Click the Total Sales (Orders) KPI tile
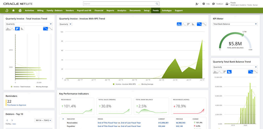 114,106
